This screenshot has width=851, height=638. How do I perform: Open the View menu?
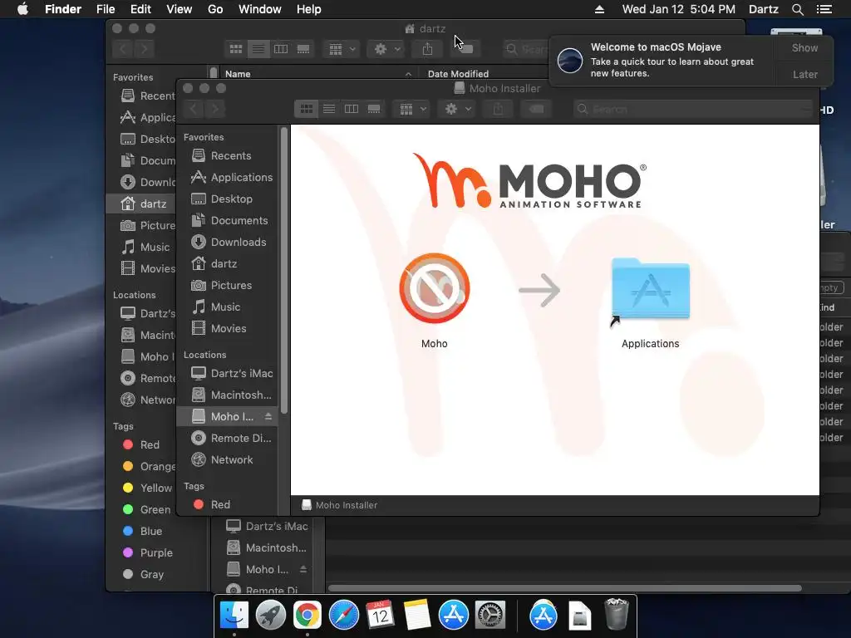(x=180, y=9)
